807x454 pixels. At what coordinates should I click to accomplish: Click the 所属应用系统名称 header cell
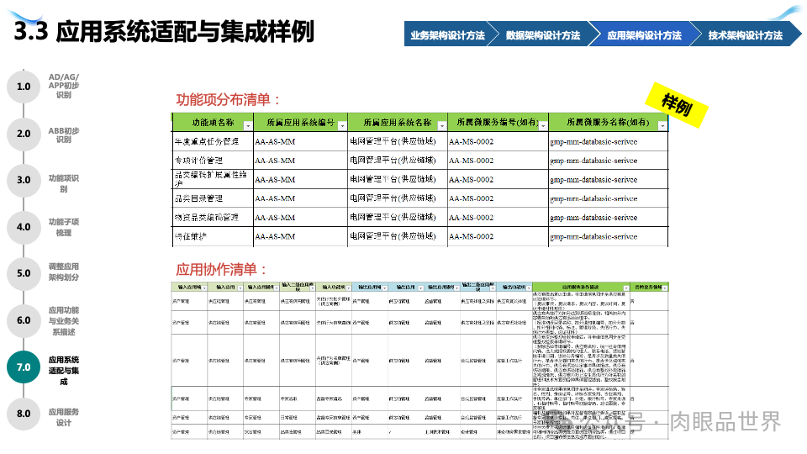[398, 122]
